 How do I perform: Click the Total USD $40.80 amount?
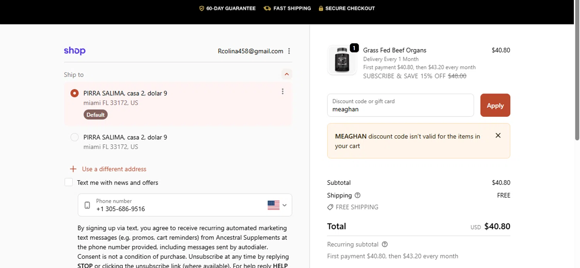tap(490, 227)
